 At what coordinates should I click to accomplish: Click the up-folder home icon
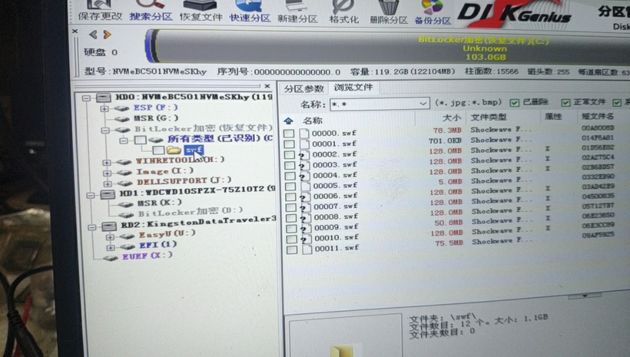(288, 121)
